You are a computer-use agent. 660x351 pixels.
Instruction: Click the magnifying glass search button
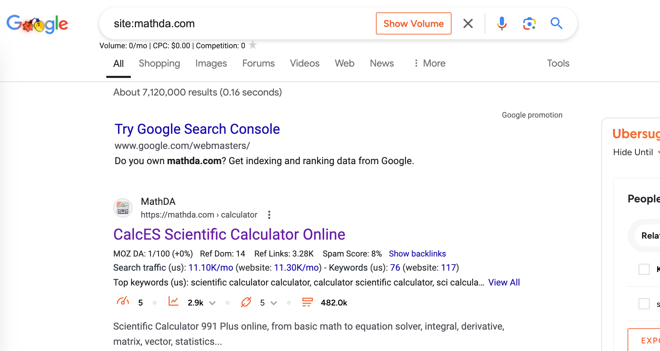point(556,23)
